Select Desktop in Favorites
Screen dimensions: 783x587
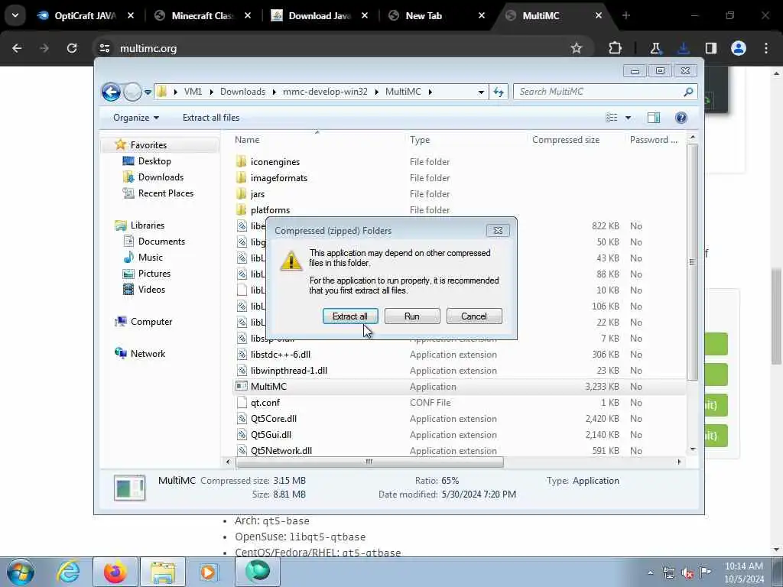pos(154,161)
